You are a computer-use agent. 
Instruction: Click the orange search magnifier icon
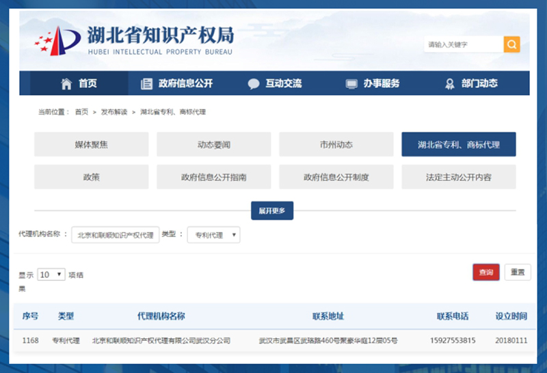[511, 44]
